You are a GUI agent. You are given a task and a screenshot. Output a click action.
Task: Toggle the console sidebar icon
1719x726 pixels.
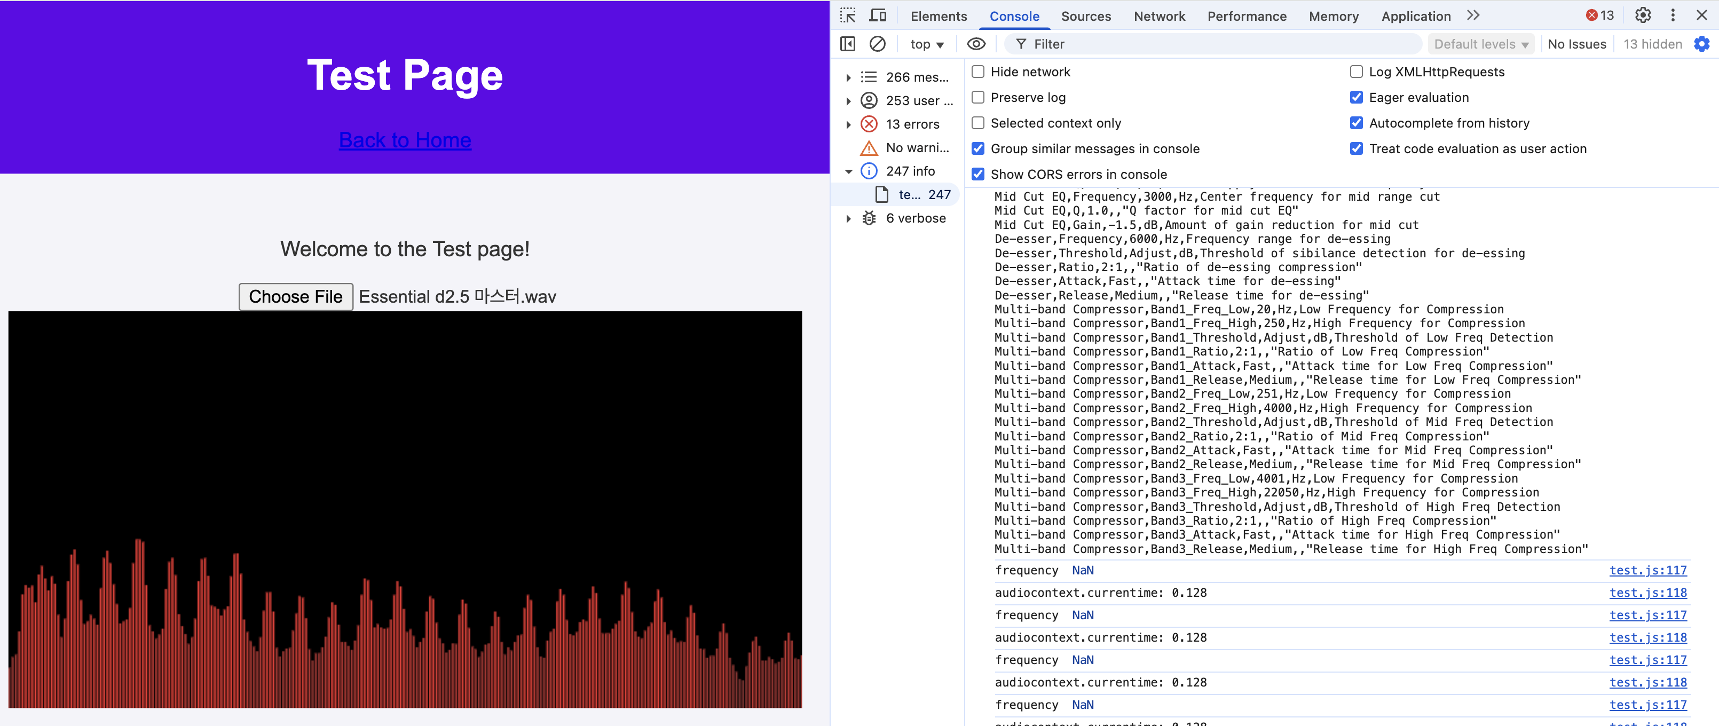click(x=848, y=44)
